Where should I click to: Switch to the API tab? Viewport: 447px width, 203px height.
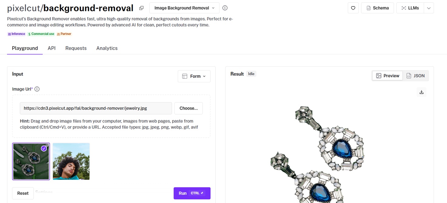tap(52, 48)
